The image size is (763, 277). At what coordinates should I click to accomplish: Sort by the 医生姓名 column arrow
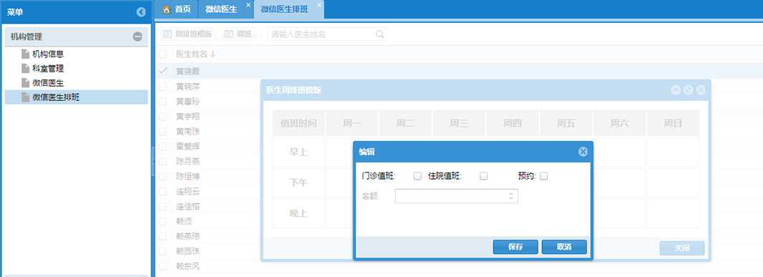[x=213, y=54]
